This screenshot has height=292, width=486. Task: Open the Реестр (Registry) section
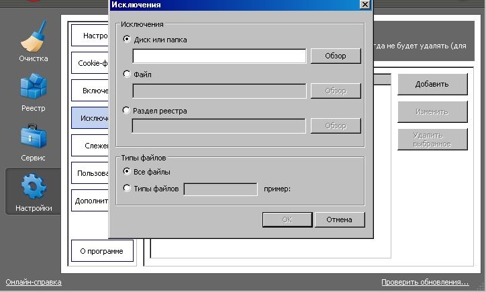click(x=33, y=91)
